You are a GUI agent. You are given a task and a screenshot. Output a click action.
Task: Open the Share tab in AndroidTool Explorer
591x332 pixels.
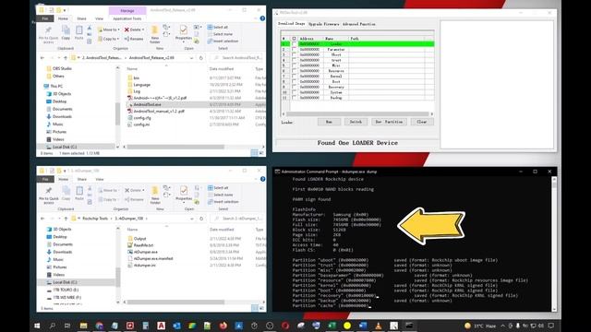81,18
